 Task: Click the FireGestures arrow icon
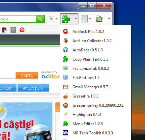[66, 77]
